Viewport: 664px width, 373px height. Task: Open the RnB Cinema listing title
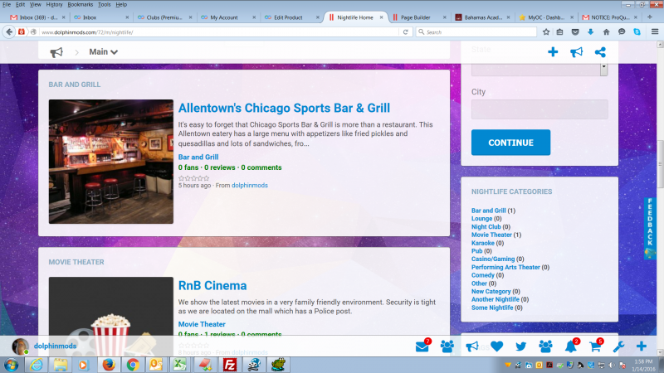pyautogui.click(x=212, y=285)
